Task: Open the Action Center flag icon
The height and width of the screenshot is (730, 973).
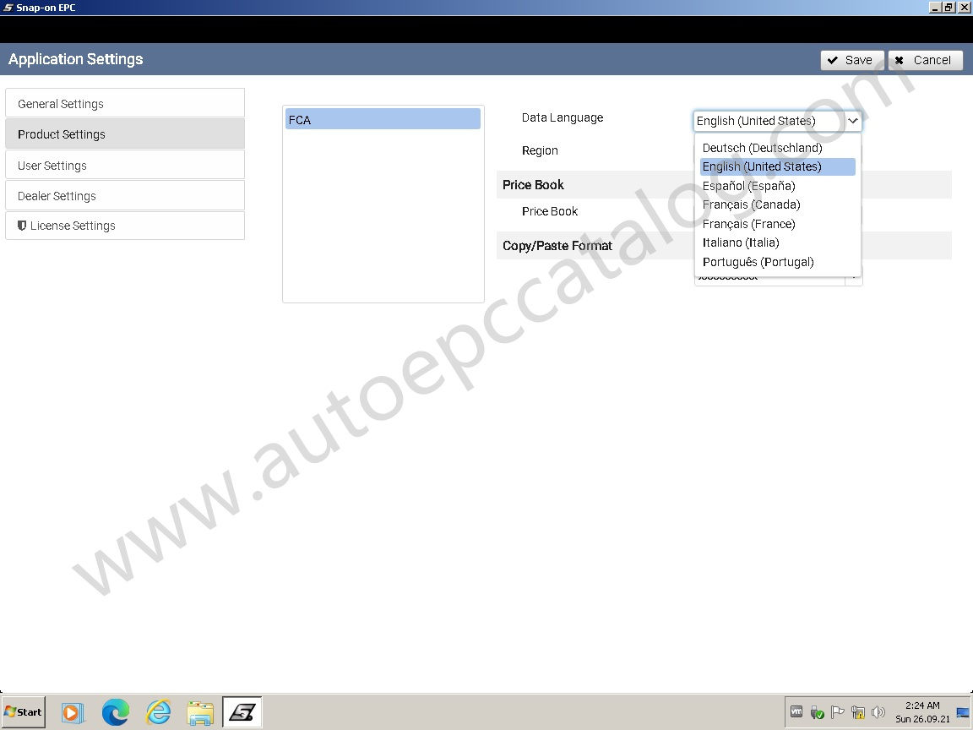Action: click(x=837, y=712)
